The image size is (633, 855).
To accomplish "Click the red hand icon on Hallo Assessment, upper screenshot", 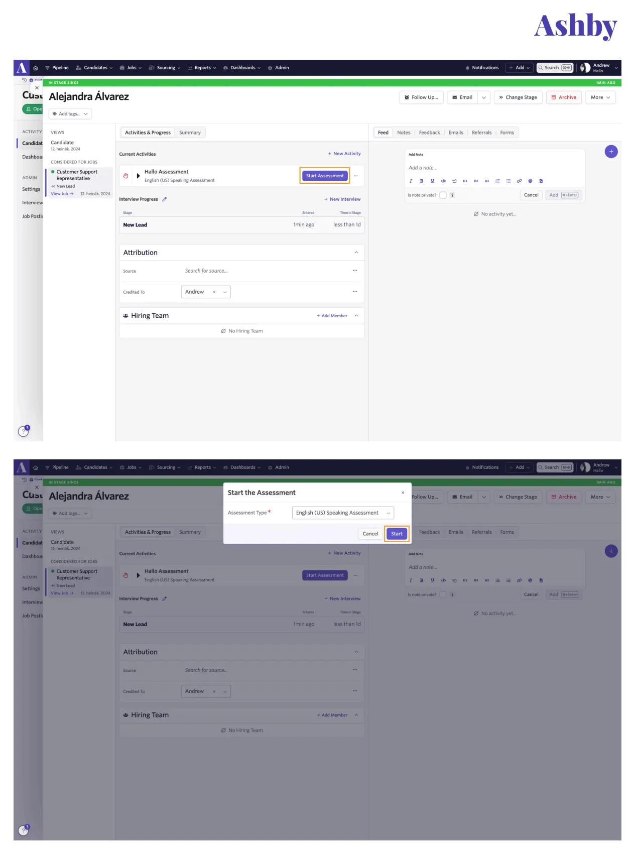I will coord(126,176).
